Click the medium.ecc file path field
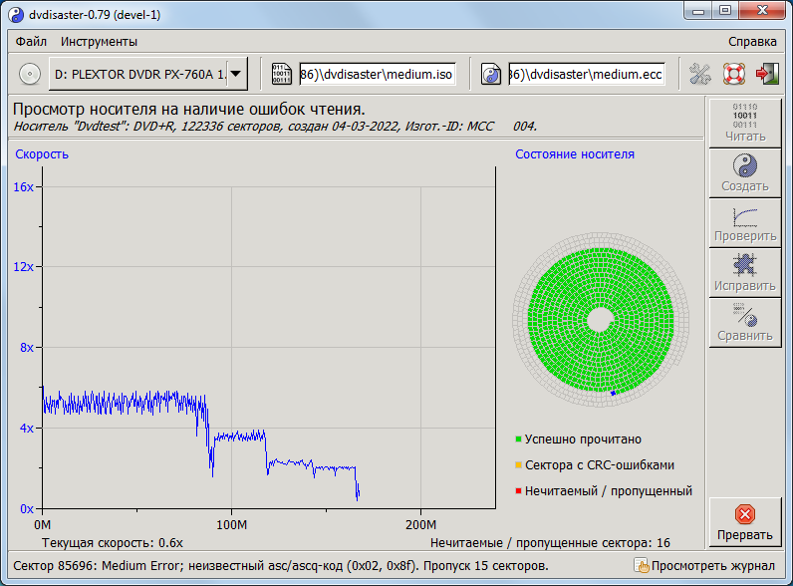Screen dimensions: 793x586 tap(586, 74)
